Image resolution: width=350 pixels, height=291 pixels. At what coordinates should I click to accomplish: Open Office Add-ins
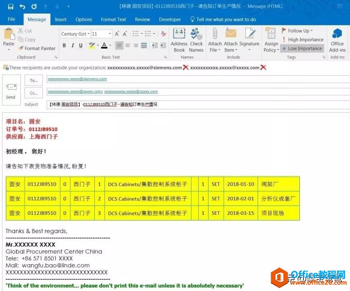(x=337, y=40)
